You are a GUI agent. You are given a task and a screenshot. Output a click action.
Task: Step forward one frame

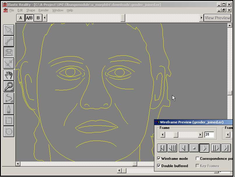(x=216, y=148)
